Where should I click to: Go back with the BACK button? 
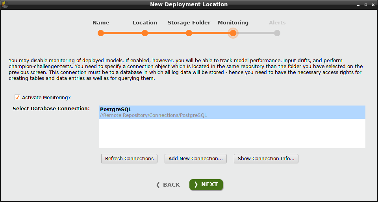(x=168, y=185)
